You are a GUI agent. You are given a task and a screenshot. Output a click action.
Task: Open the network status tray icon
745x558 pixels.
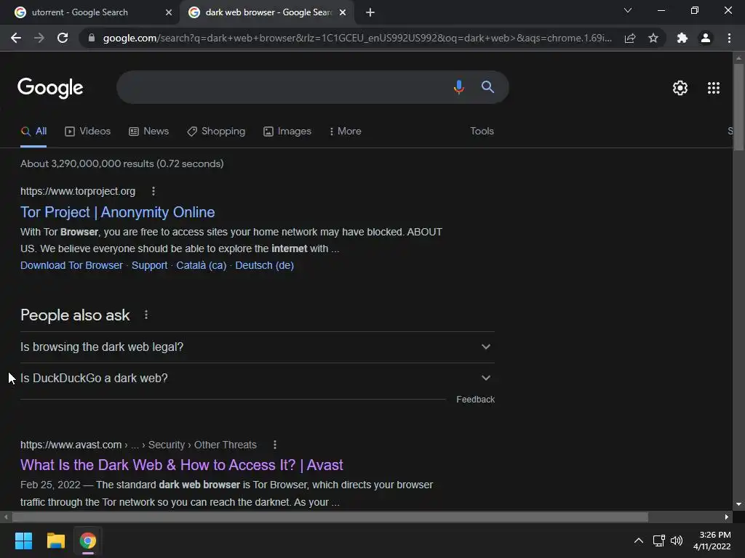tap(658, 541)
